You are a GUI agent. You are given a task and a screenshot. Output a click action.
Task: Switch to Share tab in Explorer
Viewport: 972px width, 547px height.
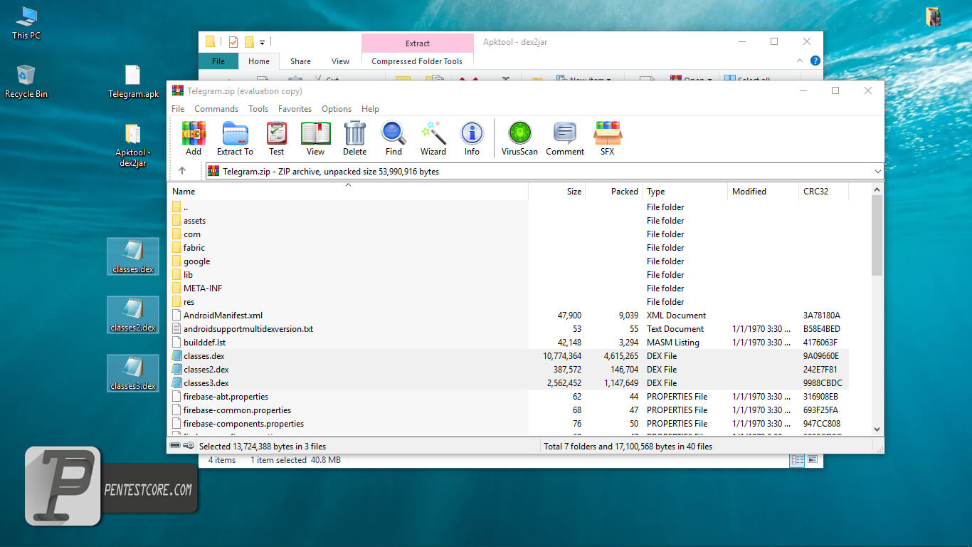tap(300, 61)
